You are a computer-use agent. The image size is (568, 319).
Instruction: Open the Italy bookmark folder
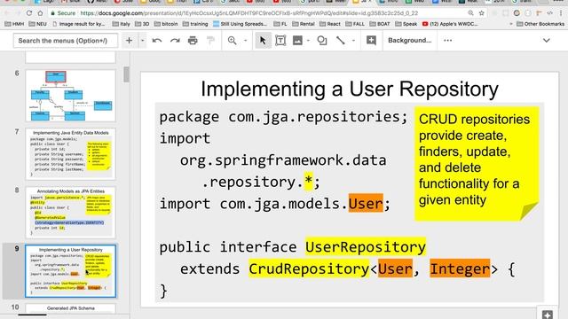122,24
